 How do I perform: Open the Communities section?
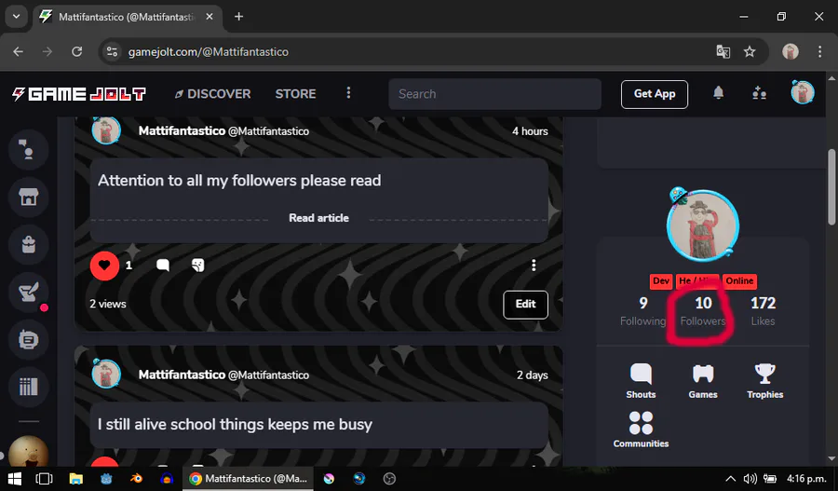(641, 430)
